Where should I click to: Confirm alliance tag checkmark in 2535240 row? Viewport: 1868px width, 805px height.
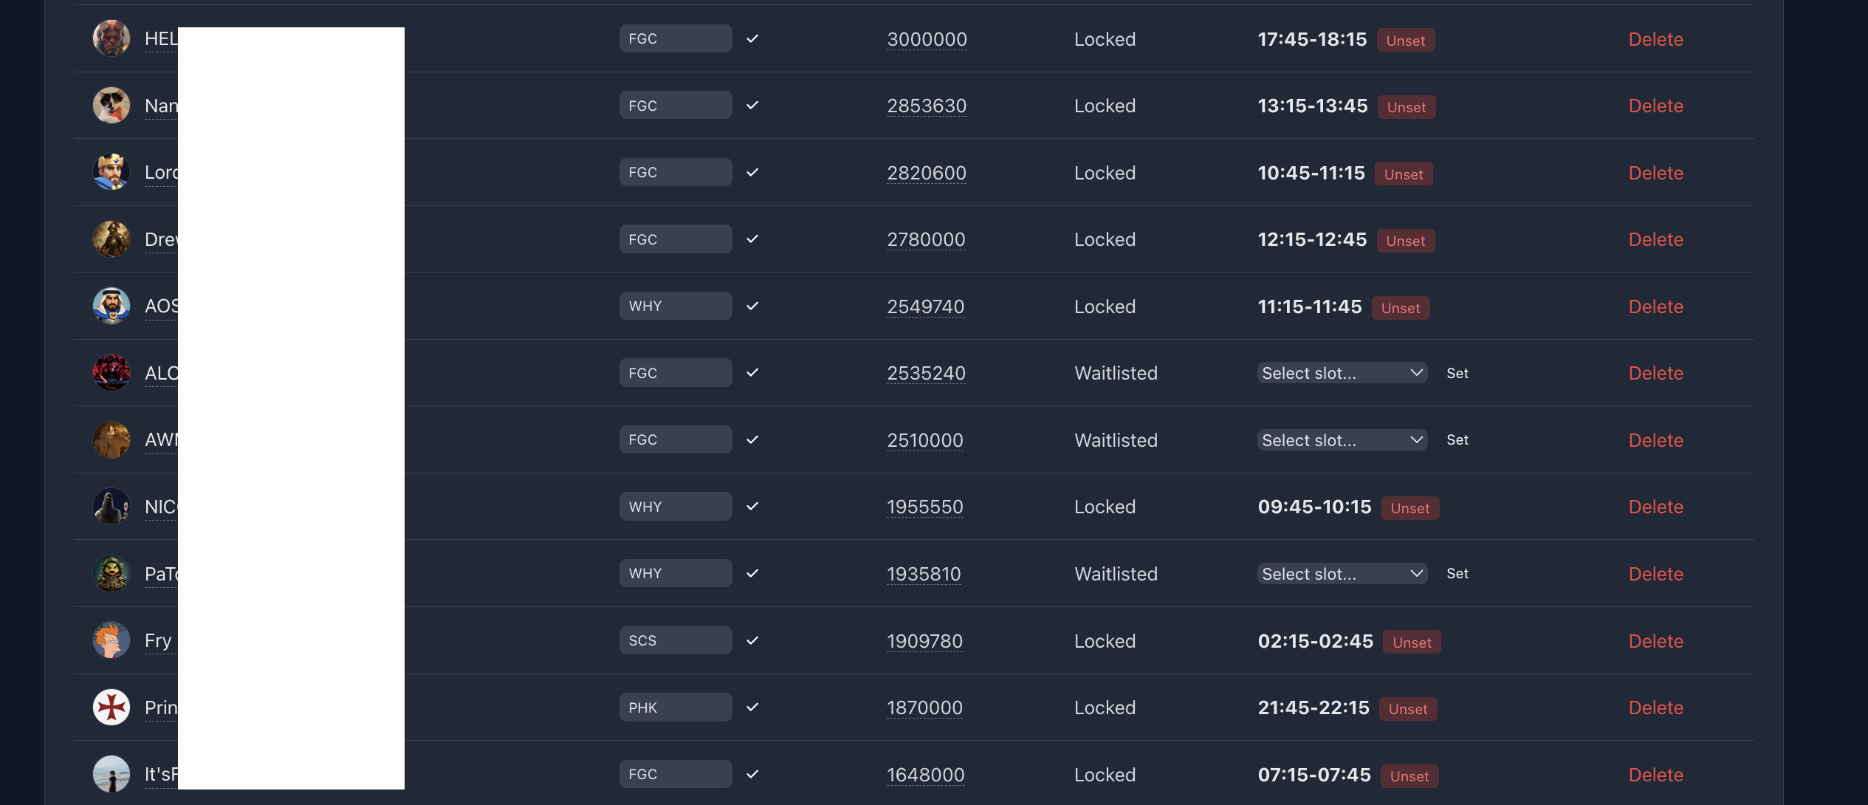click(752, 372)
